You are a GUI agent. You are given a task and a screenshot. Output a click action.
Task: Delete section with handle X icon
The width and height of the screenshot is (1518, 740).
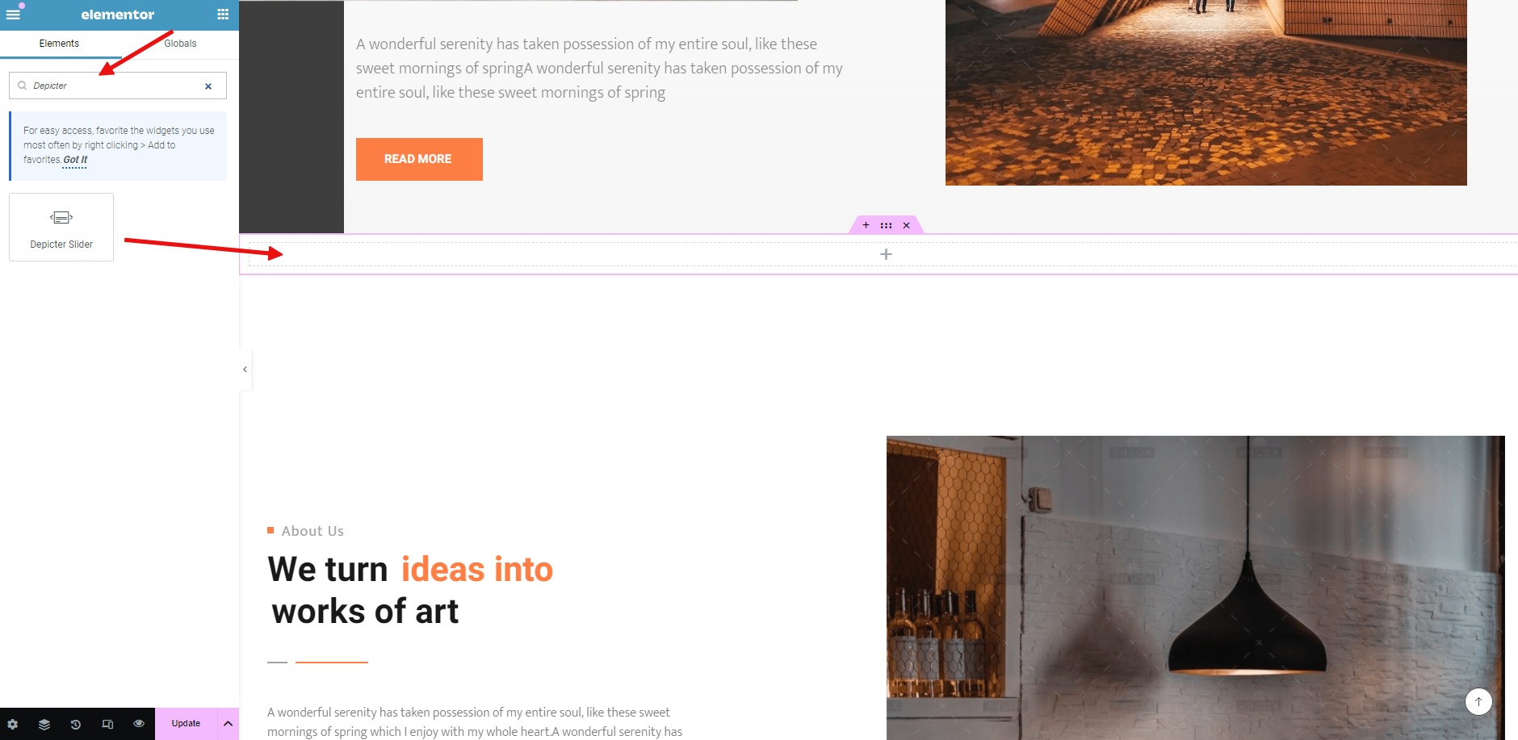point(906,225)
